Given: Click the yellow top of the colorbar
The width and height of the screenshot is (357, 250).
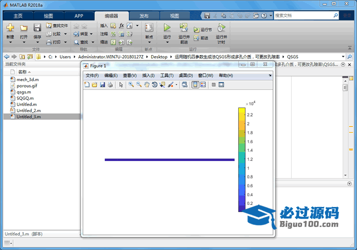Looking at the screenshot, I should coord(242,111).
